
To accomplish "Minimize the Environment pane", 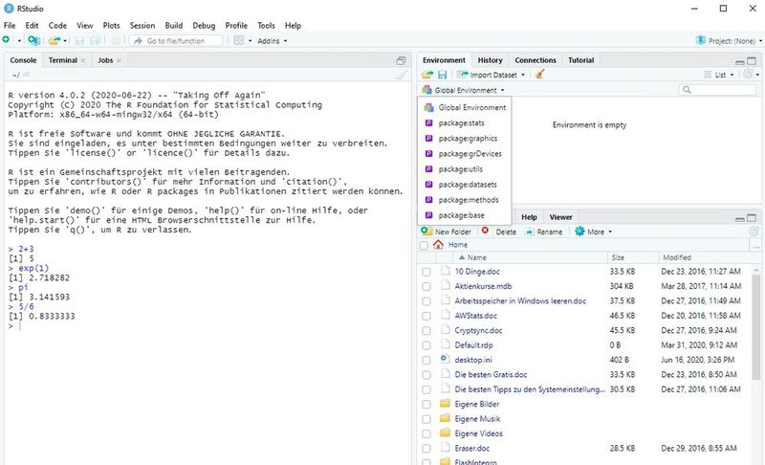I will tap(739, 61).
